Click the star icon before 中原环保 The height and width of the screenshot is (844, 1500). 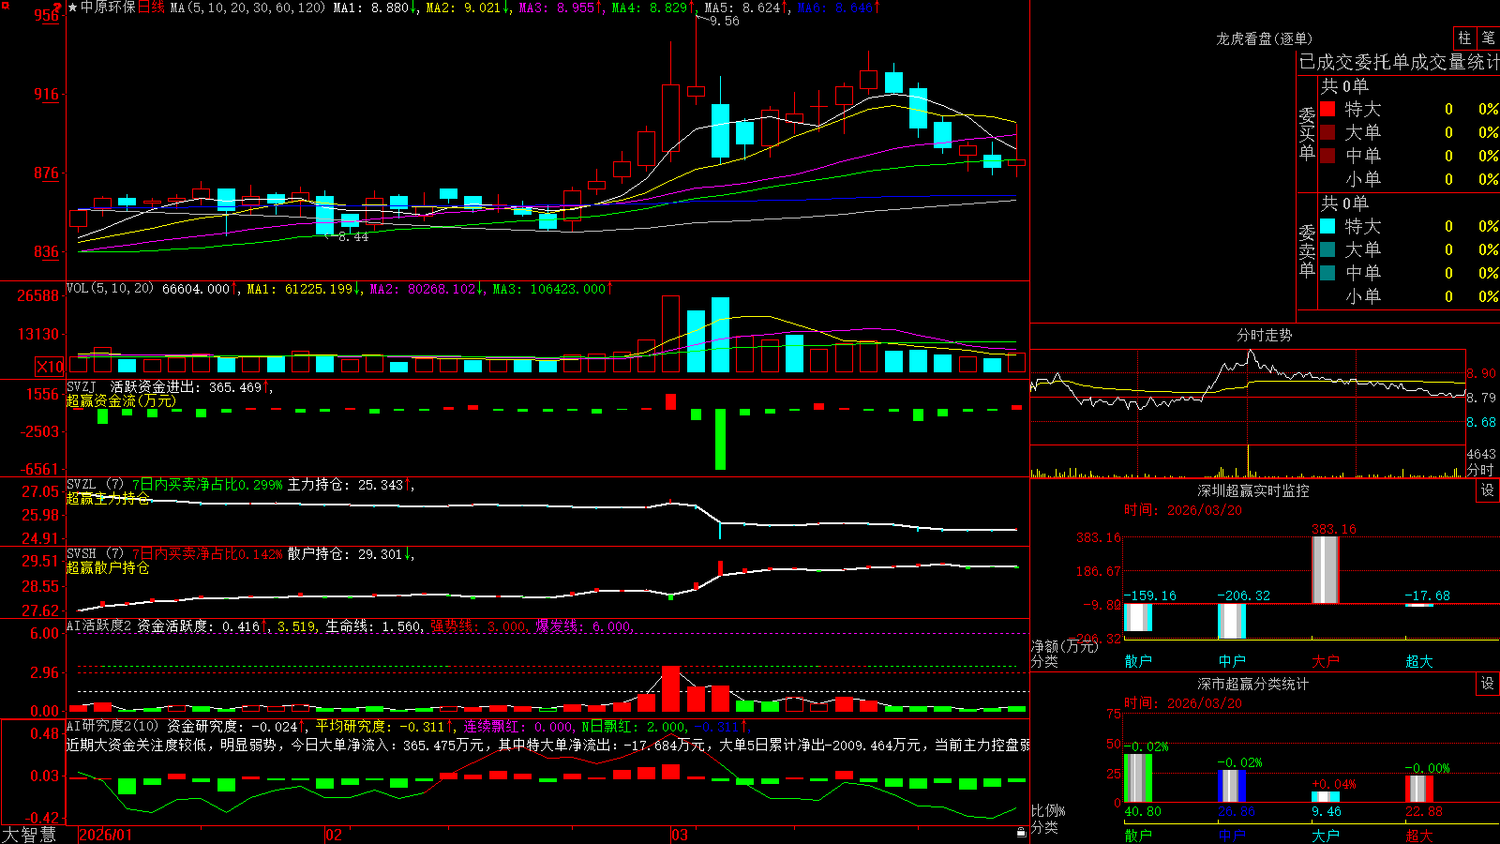73,8
